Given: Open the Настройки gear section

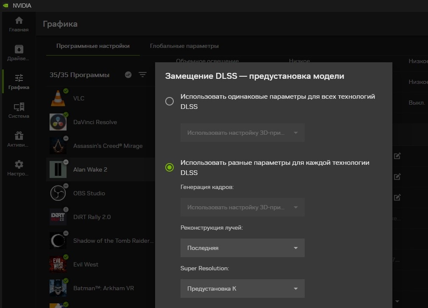Looking at the screenshot, I should pyautogui.click(x=19, y=168).
